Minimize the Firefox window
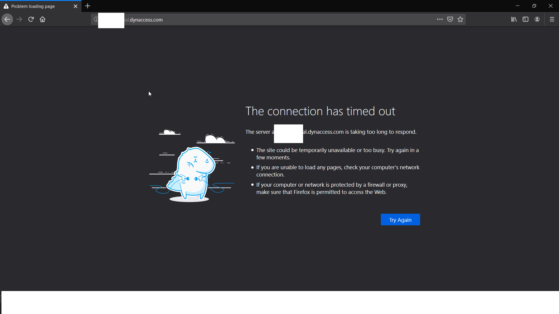 tap(518, 6)
